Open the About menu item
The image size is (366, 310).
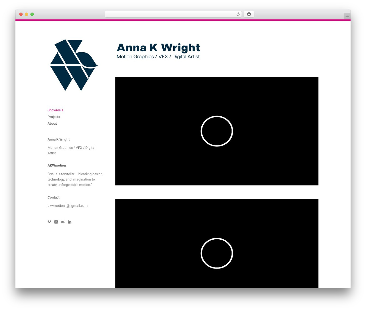click(x=52, y=124)
